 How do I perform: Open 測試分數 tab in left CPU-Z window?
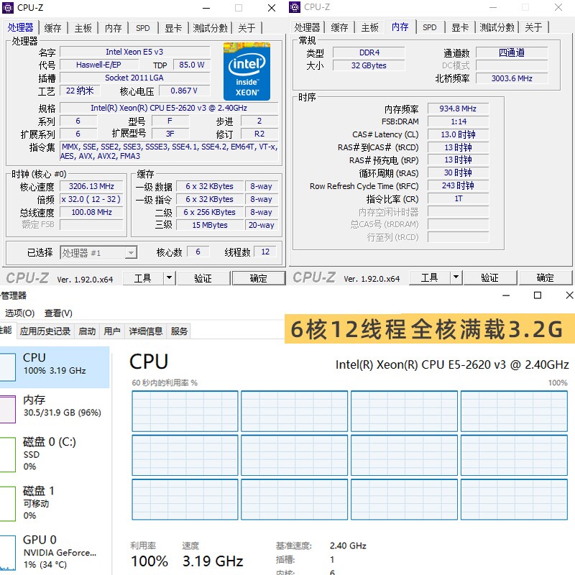pyautogui.click(x=210, y=28)
